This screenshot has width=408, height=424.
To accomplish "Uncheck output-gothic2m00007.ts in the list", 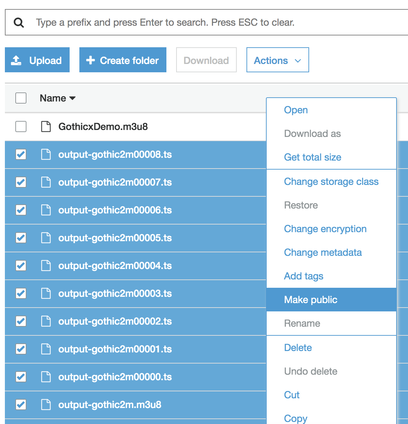I will click(x=21, y=182).
